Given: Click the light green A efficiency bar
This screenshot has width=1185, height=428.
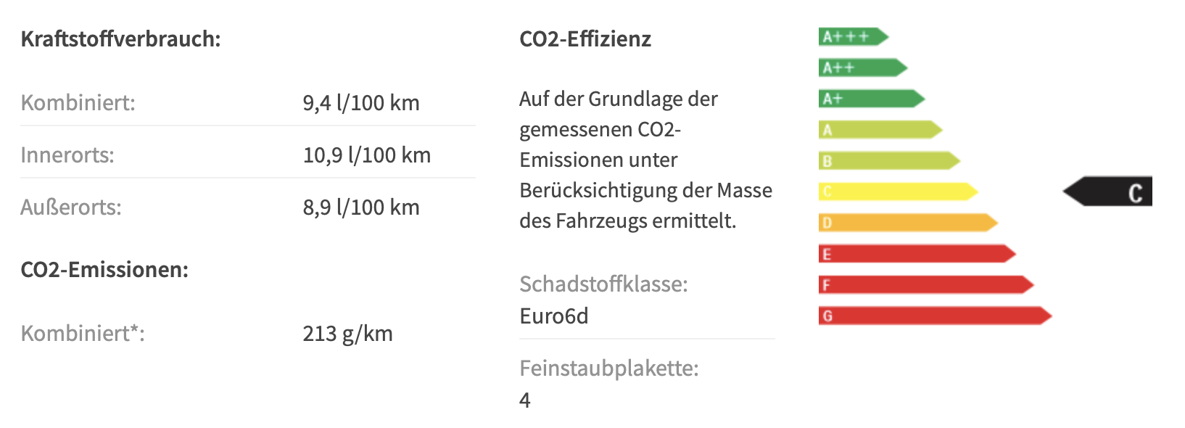Looking at the screenshot, I should pos(880,130).
